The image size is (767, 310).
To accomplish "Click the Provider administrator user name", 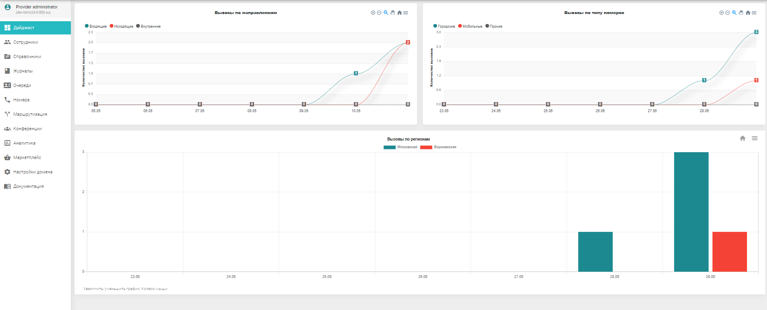I will click(x=37, y=7).
